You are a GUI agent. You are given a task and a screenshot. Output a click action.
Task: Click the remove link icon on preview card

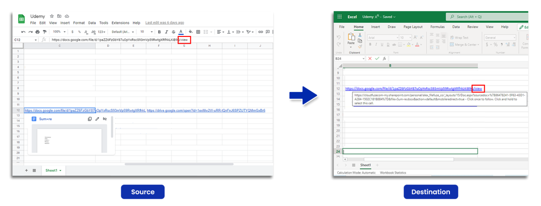105,119
